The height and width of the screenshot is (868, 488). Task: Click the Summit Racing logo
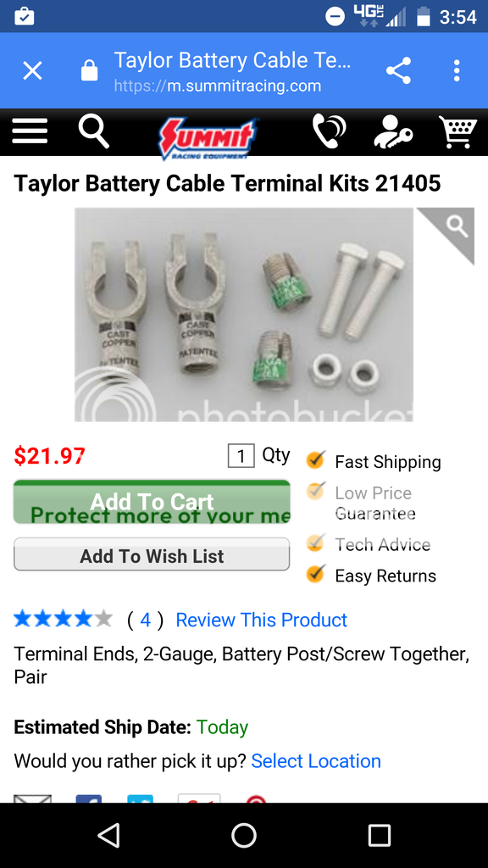pyautogui.click(x=209, y=138)
